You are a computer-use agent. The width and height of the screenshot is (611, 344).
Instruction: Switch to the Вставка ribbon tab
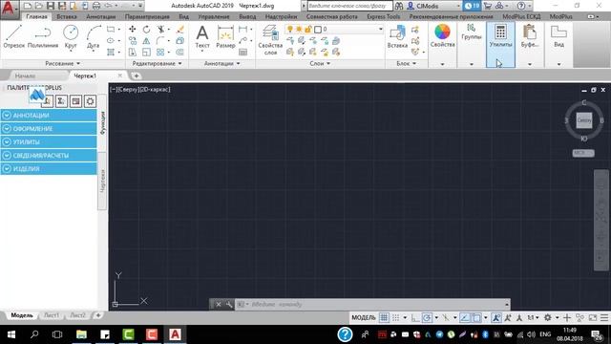pos(67,17)
